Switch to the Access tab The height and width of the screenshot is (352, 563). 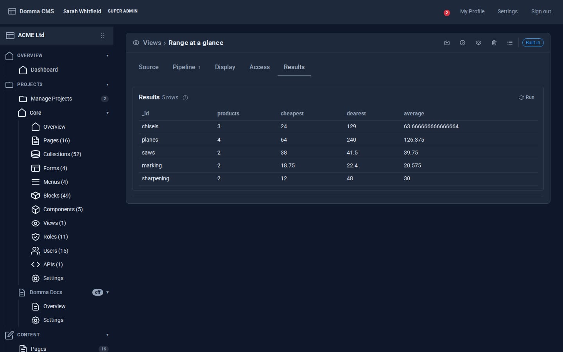[x=260, y=67]
